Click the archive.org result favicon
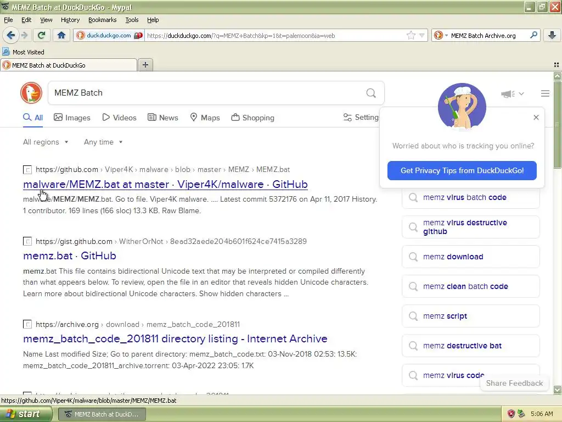Screen dimensions: 562x422 27,324
